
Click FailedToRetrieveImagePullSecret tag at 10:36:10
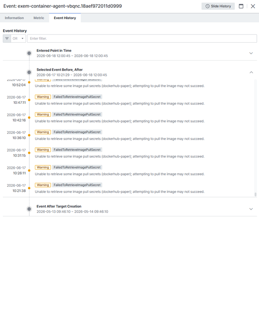pos(77,132)
